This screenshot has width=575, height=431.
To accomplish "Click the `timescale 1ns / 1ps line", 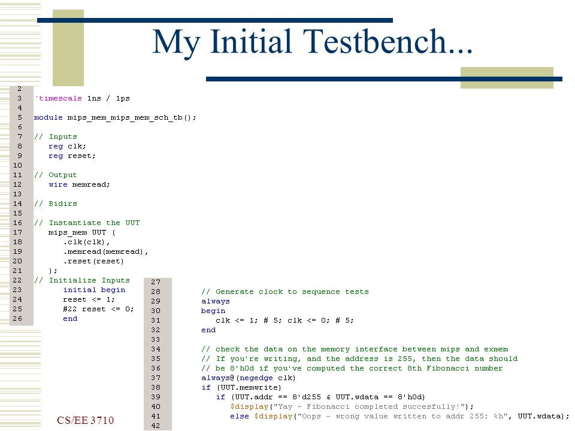I will click(82, 98).
